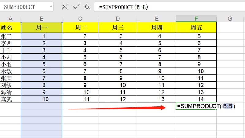Open the Insert Function fx dialog
The width and height of the screenshot is (245, 138).
click(x=87, y=7)
